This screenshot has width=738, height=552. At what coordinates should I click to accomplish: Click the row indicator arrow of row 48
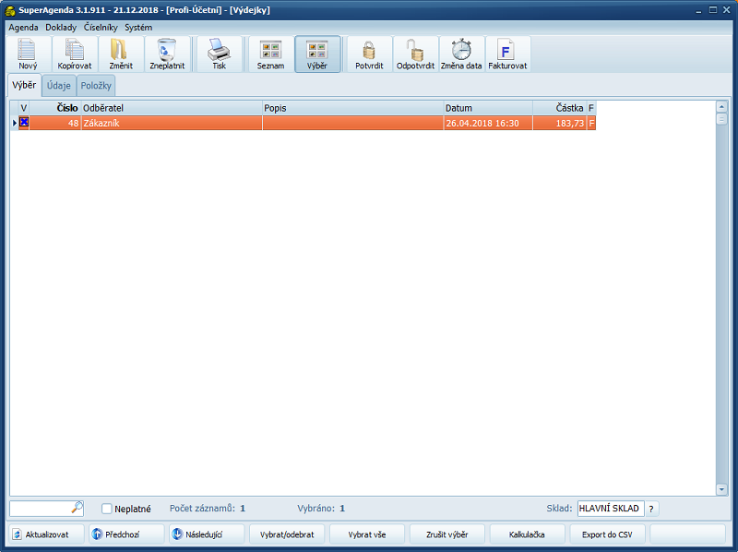(15, 123)
